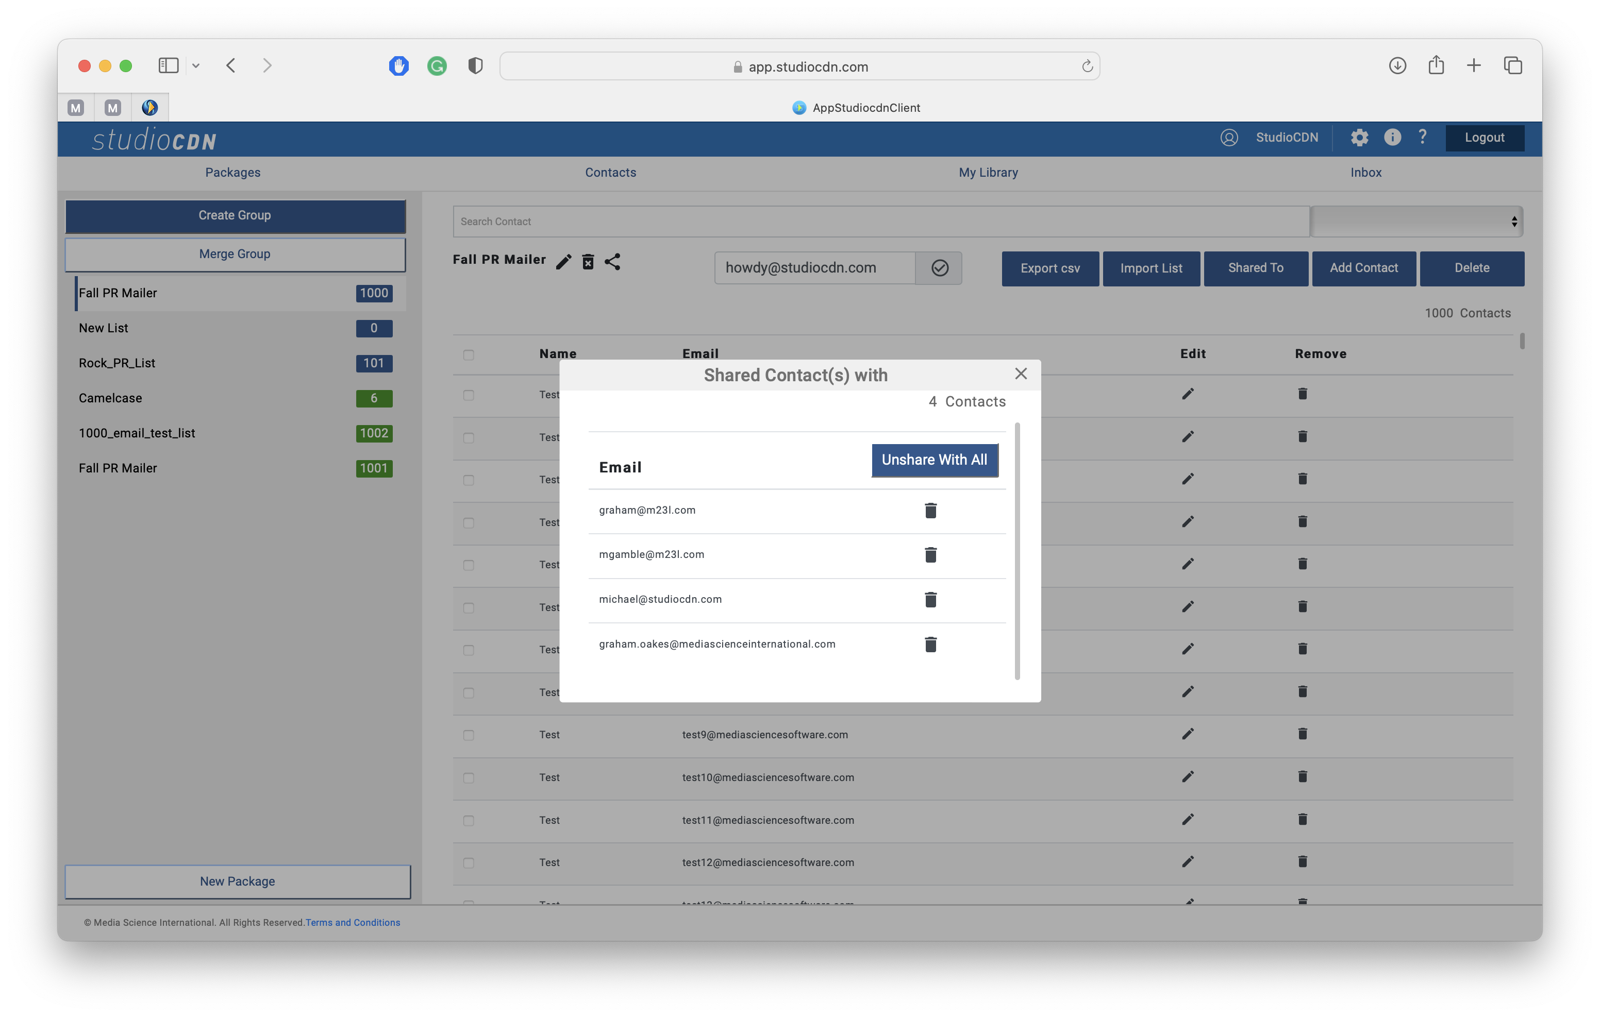This screenshot has width=1600, height=1017.
Task: Open the My Library tab
Action: tap(988, 173)
